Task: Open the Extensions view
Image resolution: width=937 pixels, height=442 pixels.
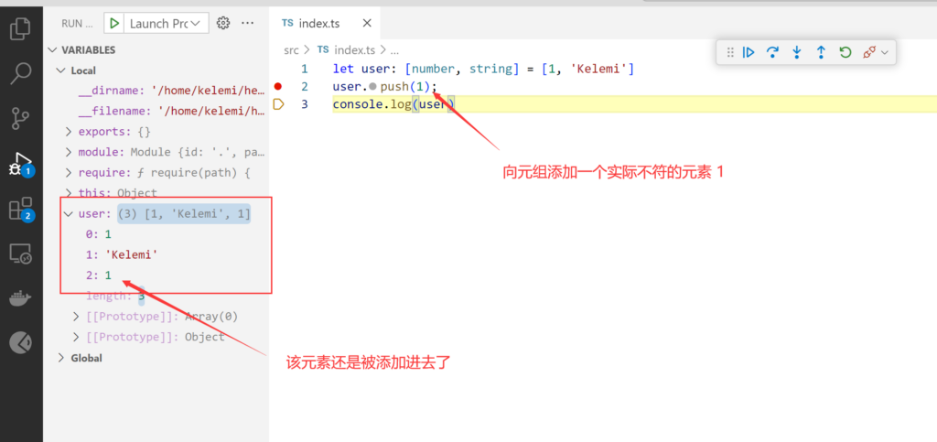Action: [20, 209]
